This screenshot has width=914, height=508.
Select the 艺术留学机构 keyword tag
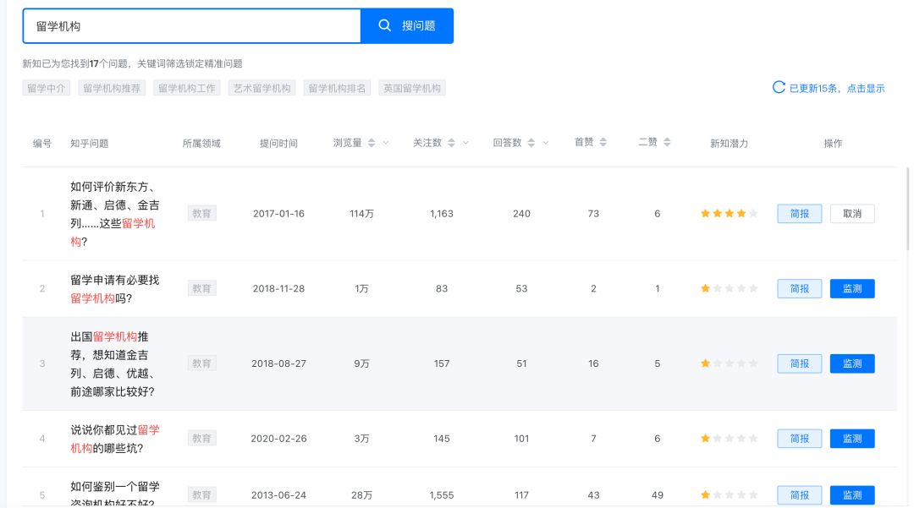pyautogui.click(x=262, y=88)
